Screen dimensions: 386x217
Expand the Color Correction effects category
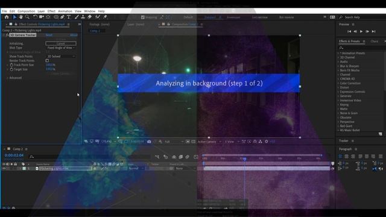338,83
